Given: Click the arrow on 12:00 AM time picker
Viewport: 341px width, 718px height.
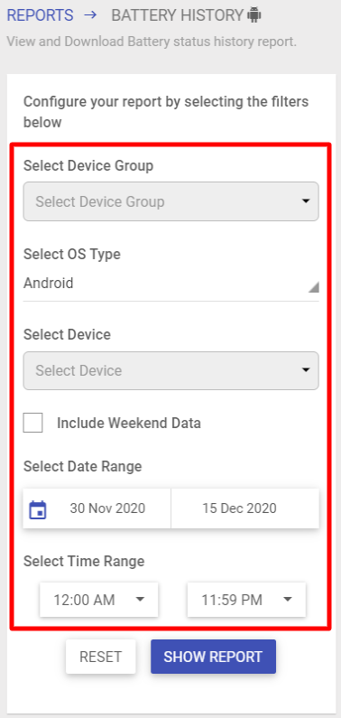Looking at the screenshot, I should click(141, 599).
